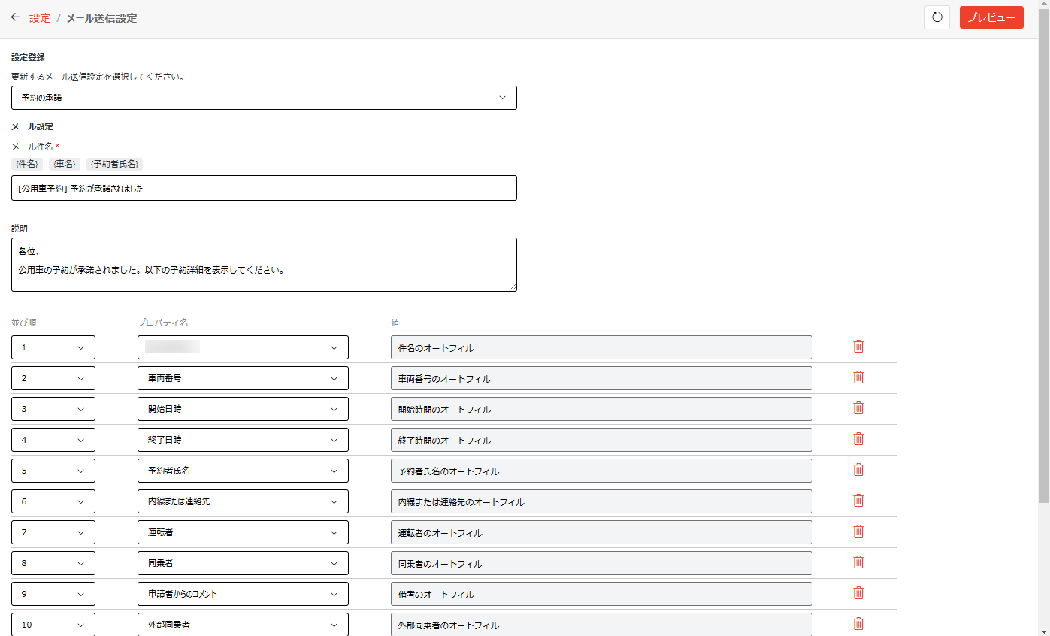
Task: Insert the {車名} tag
Action: (65, 164)
